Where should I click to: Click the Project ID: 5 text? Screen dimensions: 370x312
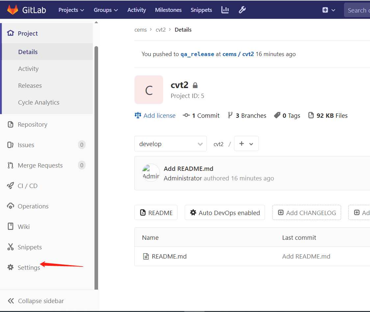point(187,96)
